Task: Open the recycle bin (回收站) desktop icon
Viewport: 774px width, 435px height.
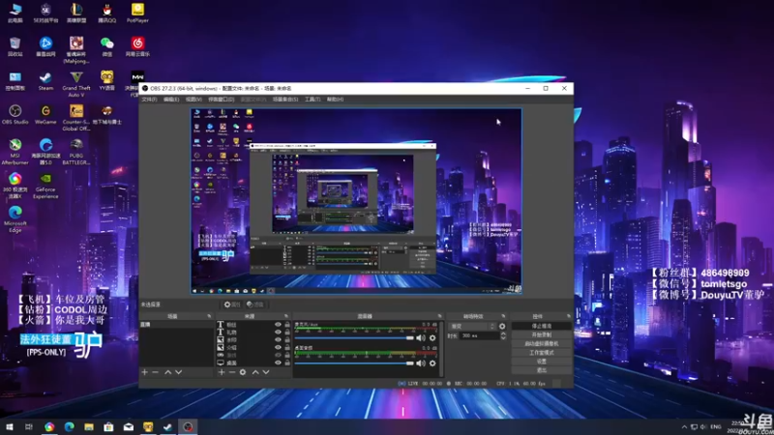Action: point(15,46)
